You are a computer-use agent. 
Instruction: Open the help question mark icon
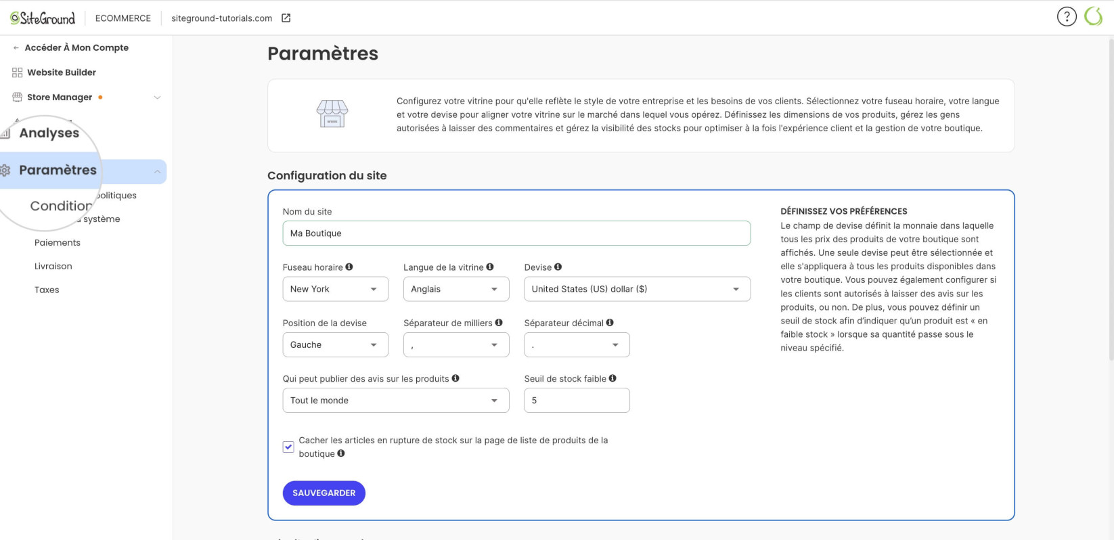[1067, 17]
